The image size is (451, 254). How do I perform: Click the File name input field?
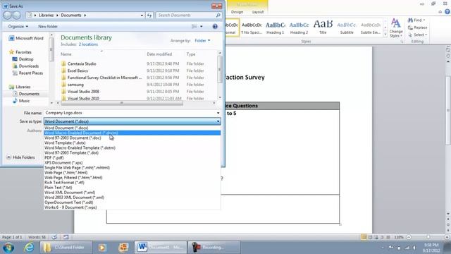click(130, 113)
